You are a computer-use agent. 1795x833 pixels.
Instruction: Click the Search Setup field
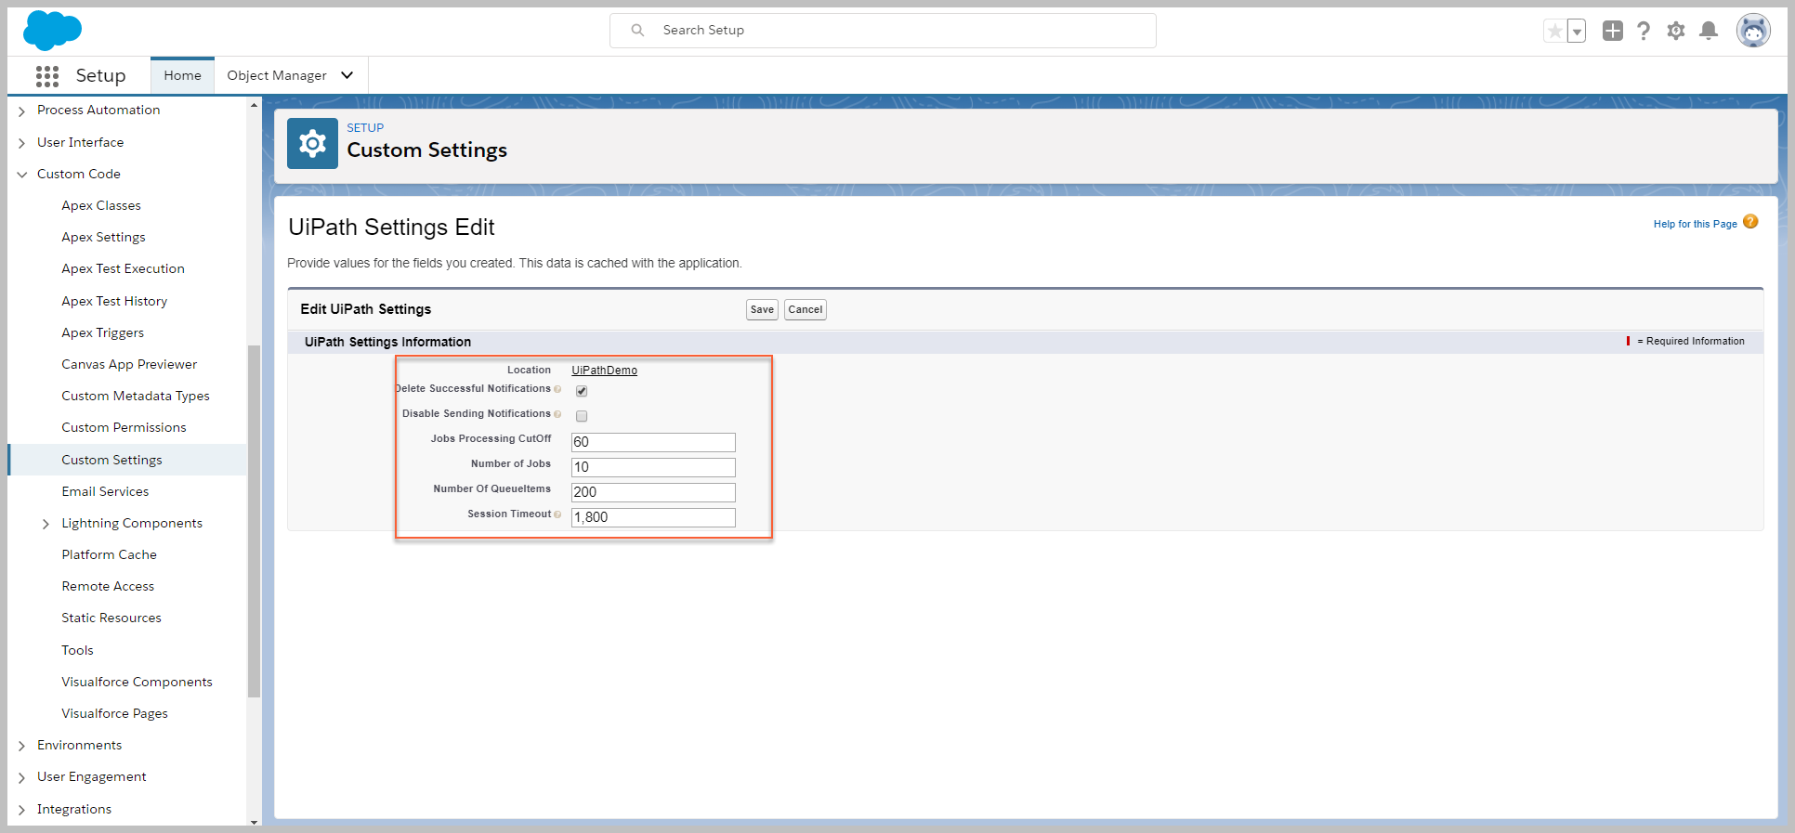coord(883,30)
